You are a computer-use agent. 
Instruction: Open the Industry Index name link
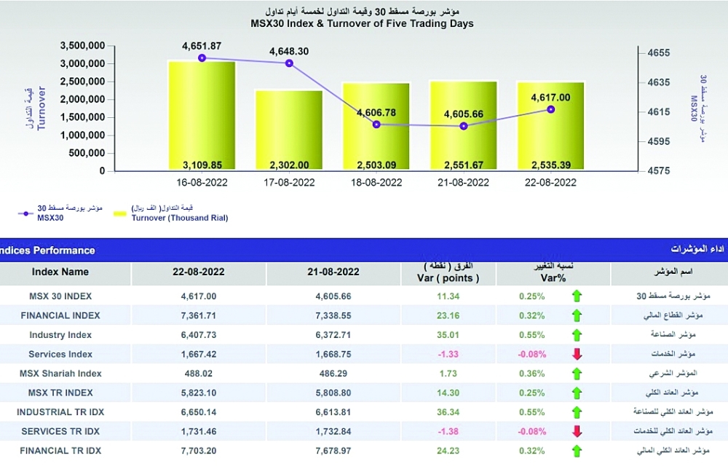click(x=60, y=335)
